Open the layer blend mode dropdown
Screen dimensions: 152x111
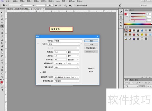tap(131, 86)
